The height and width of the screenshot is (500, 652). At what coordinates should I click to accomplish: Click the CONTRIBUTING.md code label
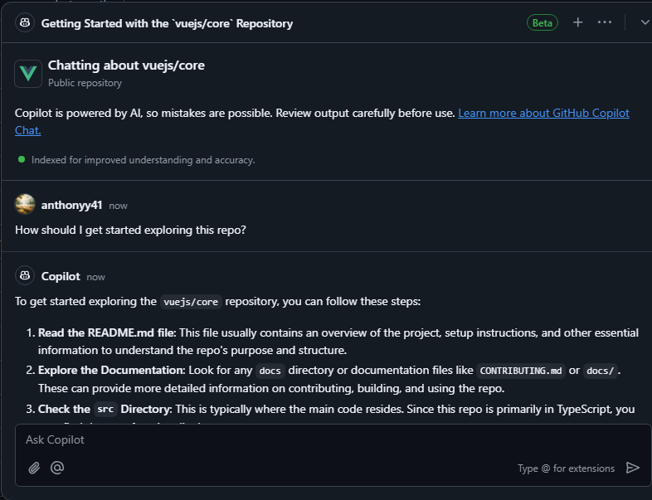[x=520, y=371]
